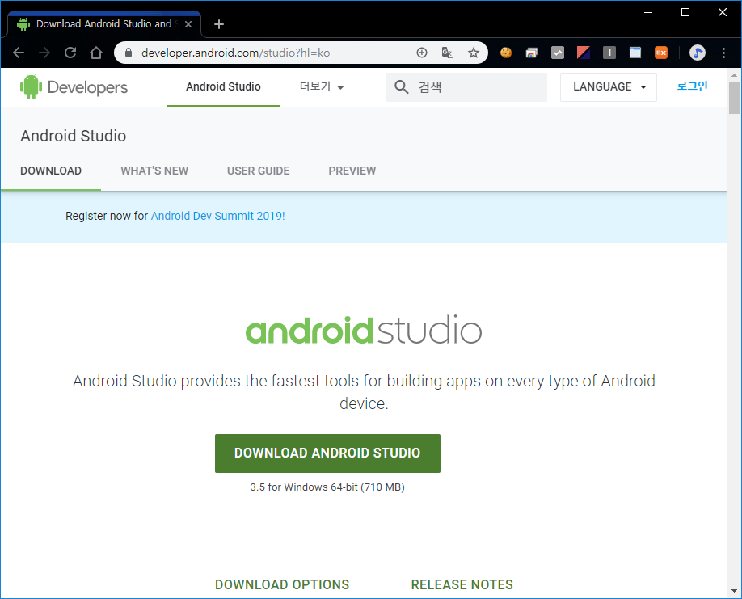The width and height of the screenshot is (742, 599).
Task: Click the page scrollbar thumb
Action: (734, 98)
